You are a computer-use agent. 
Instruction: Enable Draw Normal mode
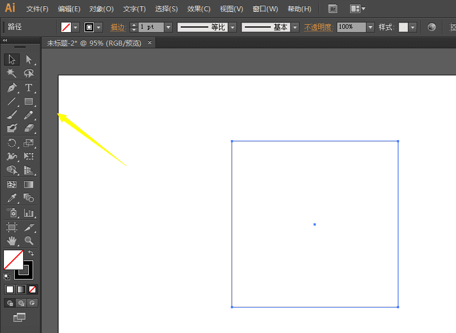click(x=10, y=303)
